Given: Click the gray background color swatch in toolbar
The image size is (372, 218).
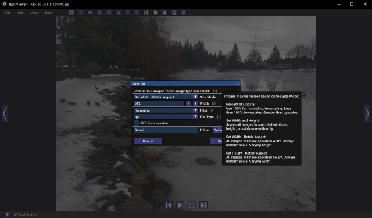Looking at the screenshot, I should click(x=71, y=13).
